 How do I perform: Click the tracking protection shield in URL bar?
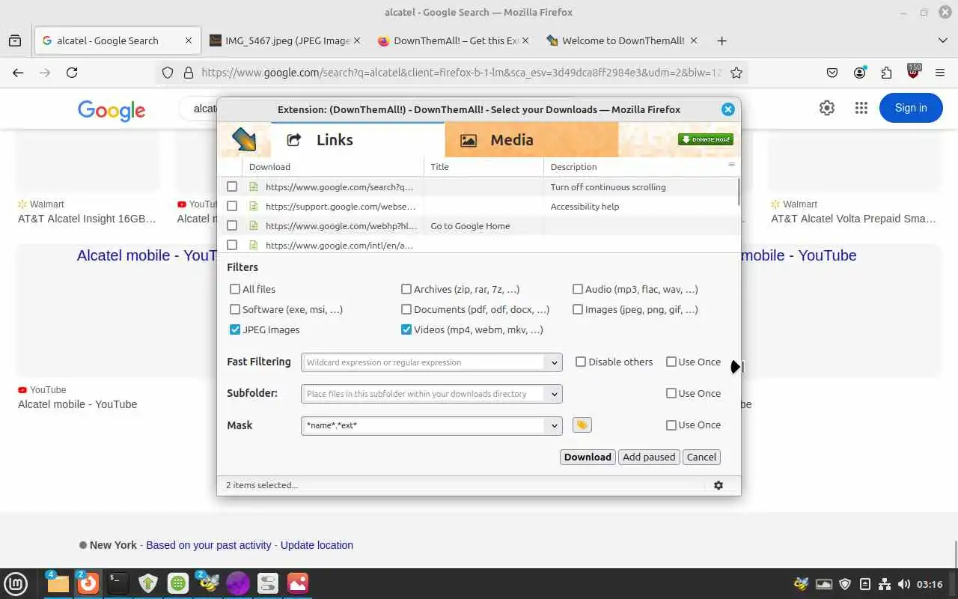(168, 73)
